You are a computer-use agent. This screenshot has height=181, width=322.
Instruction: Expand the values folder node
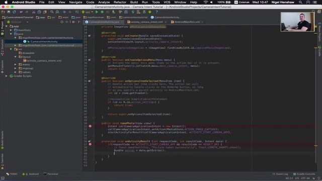click(x=16, y=72)
